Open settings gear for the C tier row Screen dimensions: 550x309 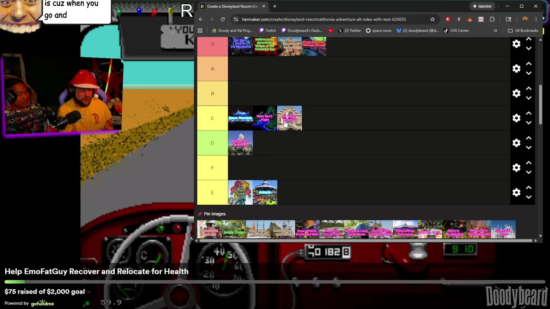tap(516, 118)
